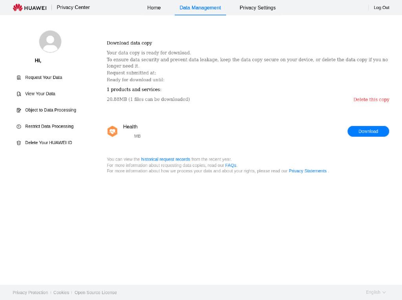Click the profile avatar image
Image resolution: width=402 pixels, height=300 pixels.
click(50, 41)
